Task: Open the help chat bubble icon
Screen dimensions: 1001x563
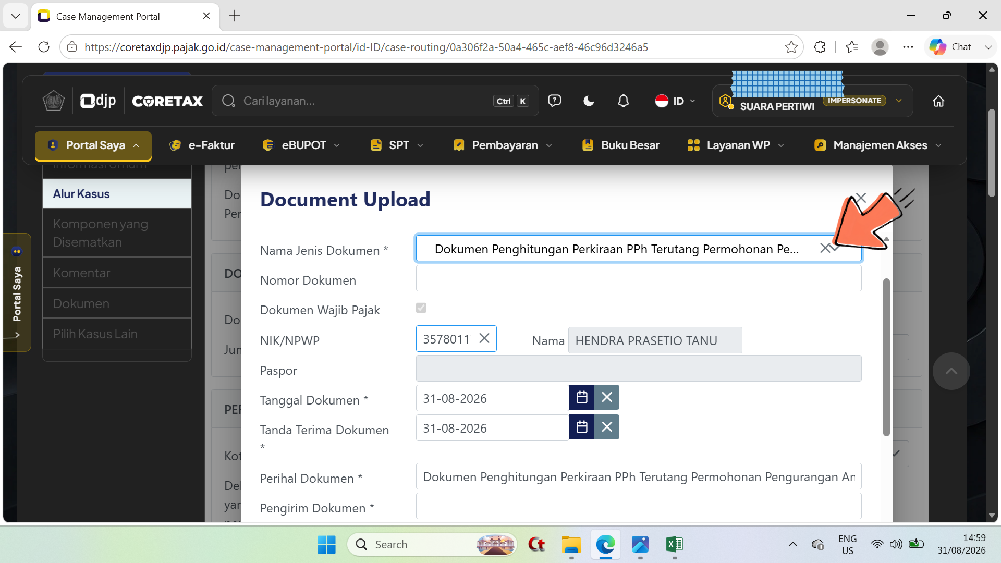Action: [x=554, y=101]
